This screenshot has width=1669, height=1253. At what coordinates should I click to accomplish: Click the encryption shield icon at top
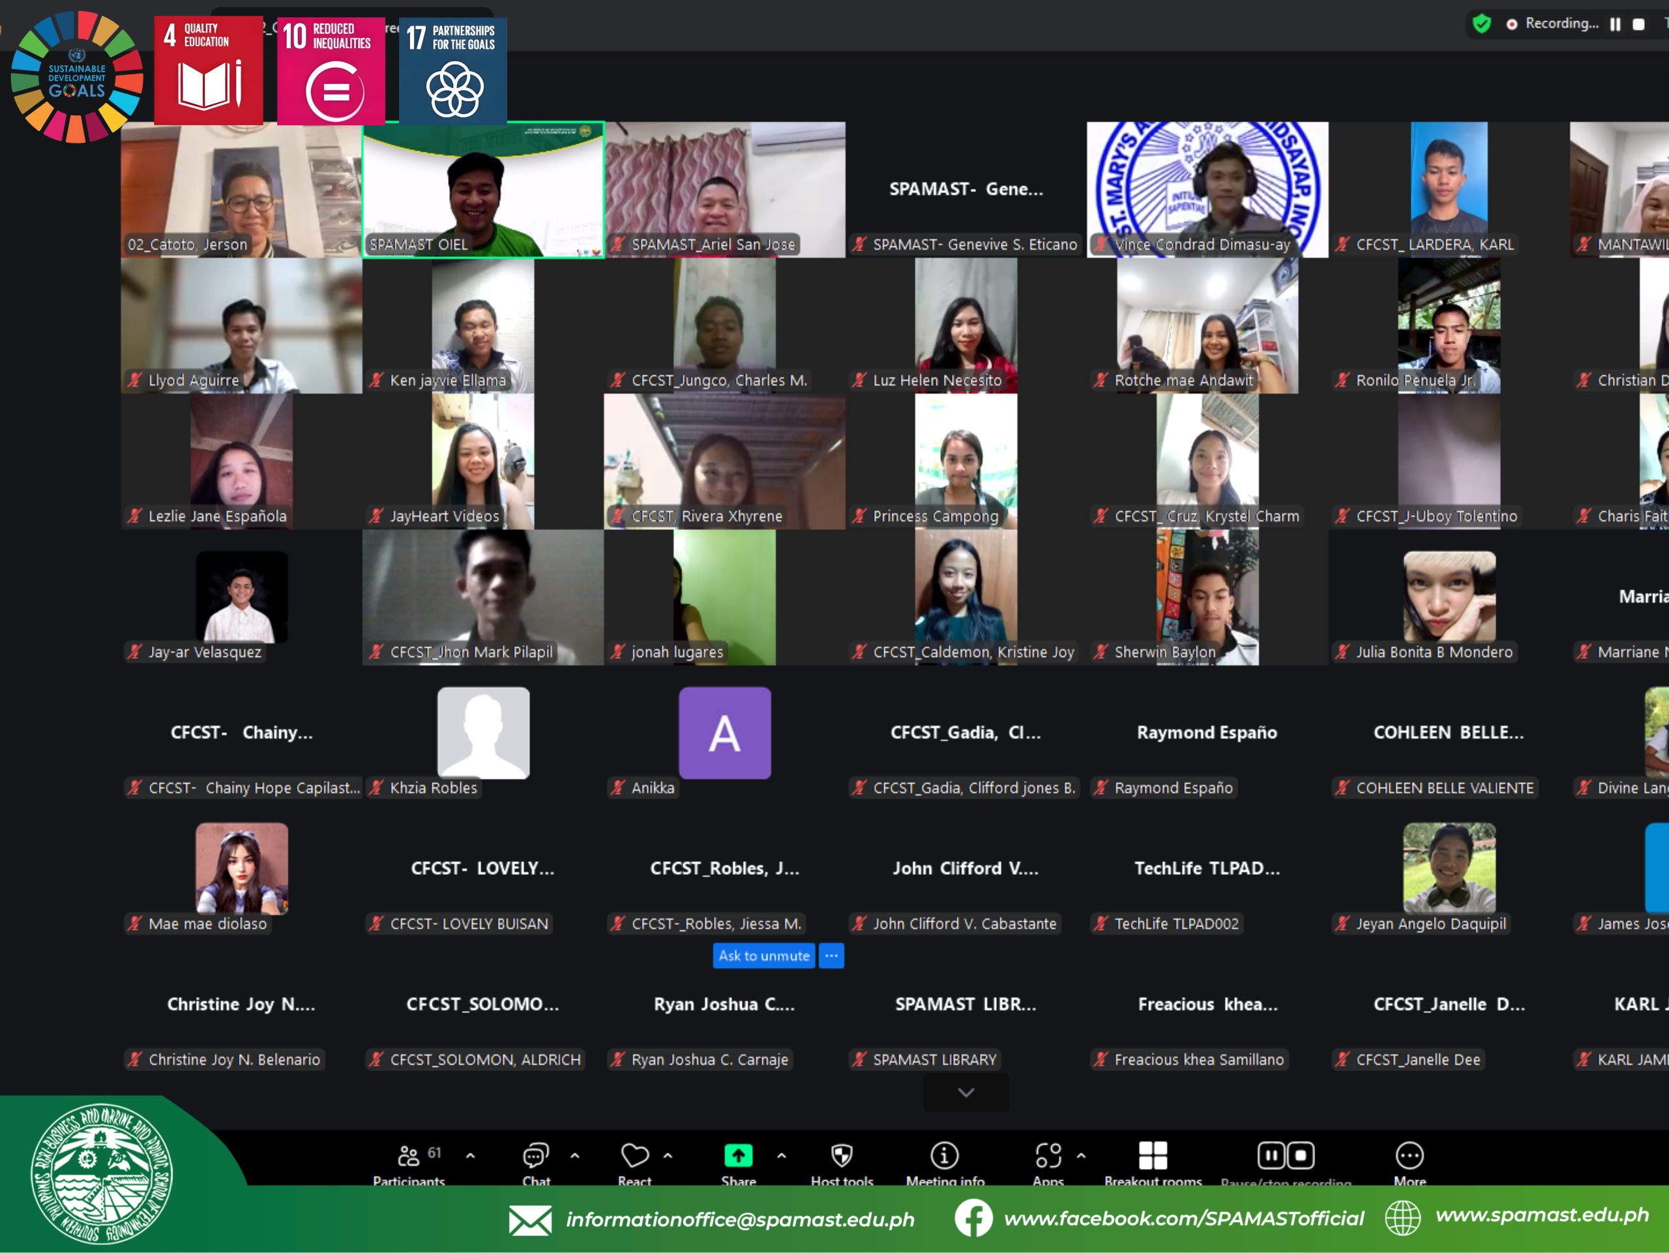[1482, 23]
